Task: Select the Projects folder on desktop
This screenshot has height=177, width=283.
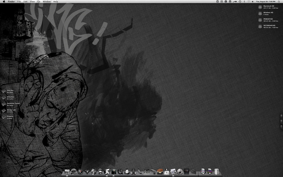Action: coord(4,117)
